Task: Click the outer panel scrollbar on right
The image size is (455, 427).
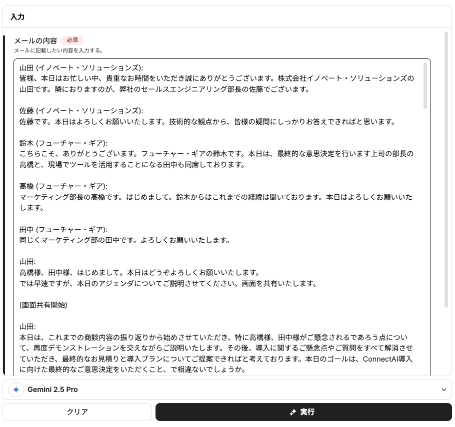Action: tap(446, 170)
